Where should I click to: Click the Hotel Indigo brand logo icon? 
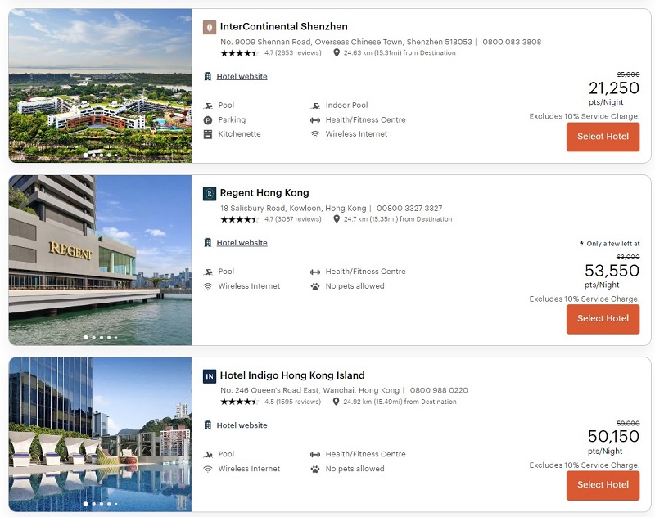[x=210, y=376]
